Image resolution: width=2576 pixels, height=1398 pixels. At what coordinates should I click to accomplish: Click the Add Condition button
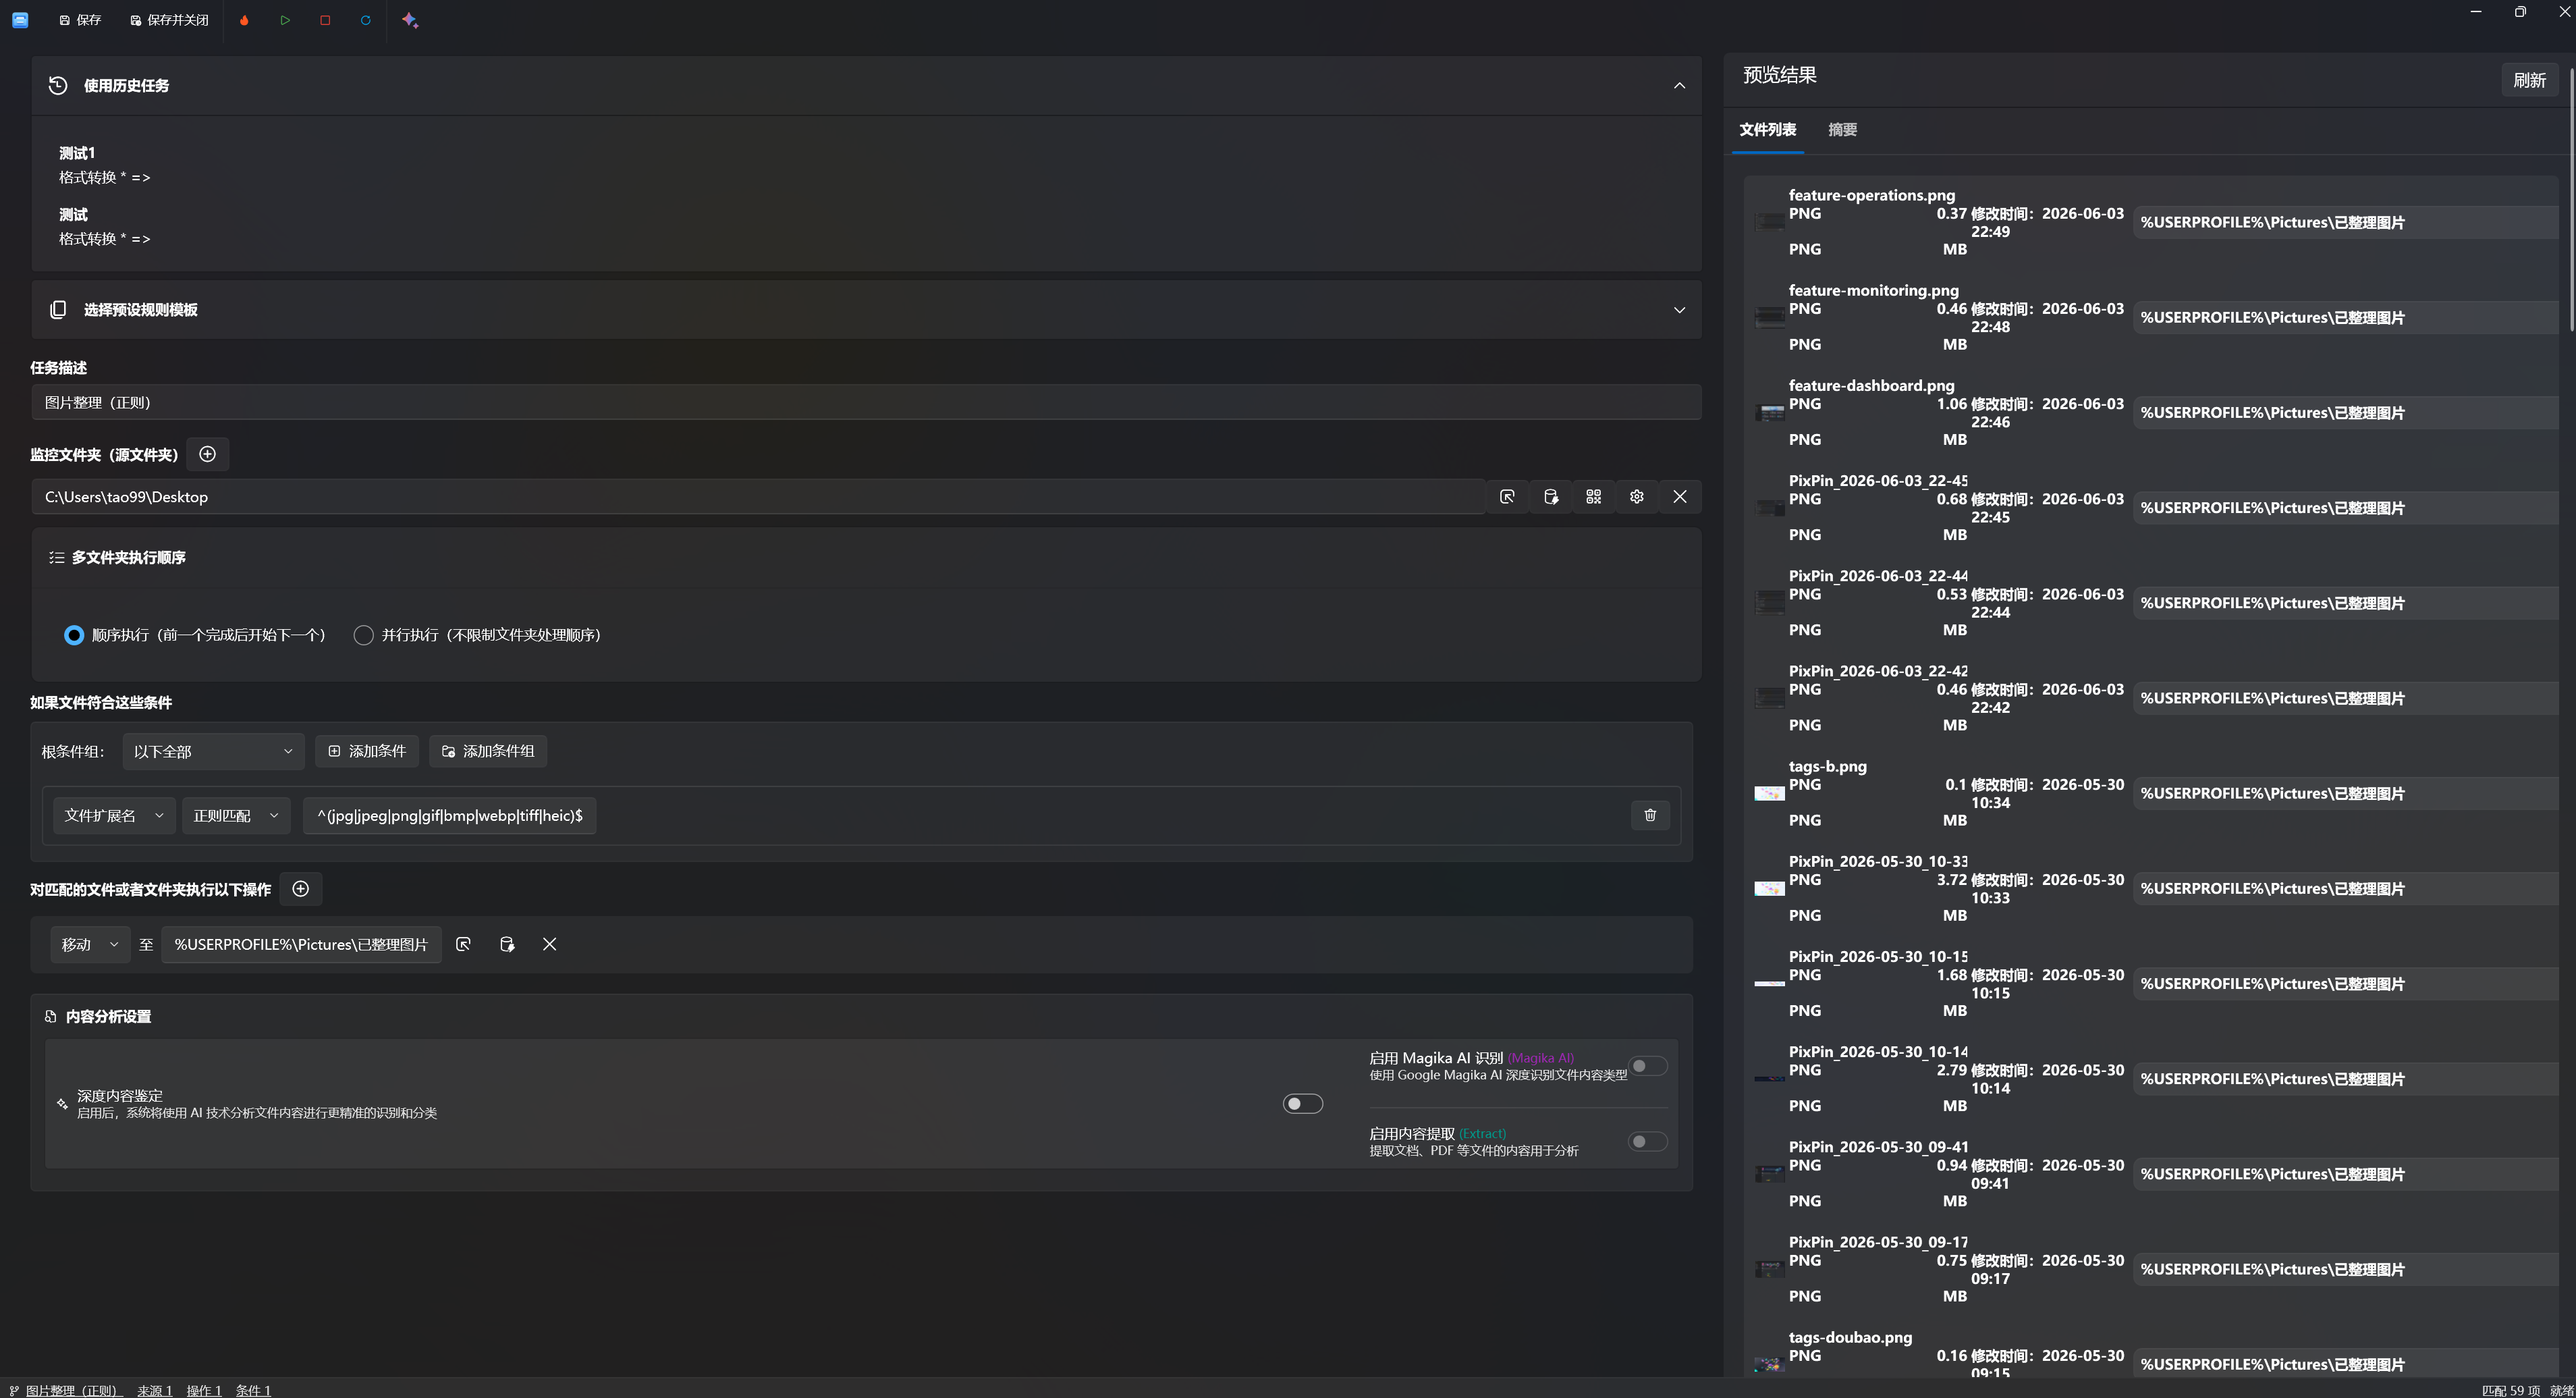[367, 752]
